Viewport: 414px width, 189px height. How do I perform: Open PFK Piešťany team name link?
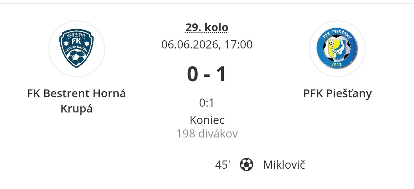click(337, 93)
